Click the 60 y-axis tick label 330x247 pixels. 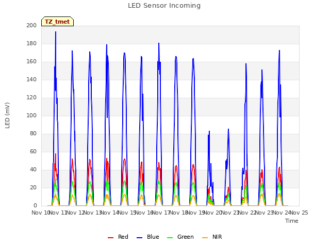click(x=33, y=151)
